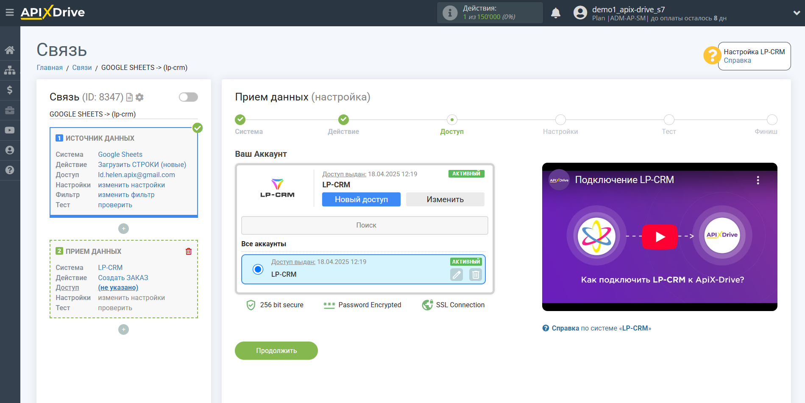805x403 pixels.
Task: Open the connections sitemap icon in sidebar
Action: 10,70
